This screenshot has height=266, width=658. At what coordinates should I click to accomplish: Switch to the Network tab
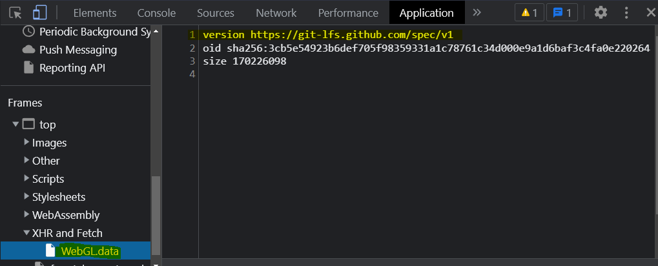tap(276, 13)
